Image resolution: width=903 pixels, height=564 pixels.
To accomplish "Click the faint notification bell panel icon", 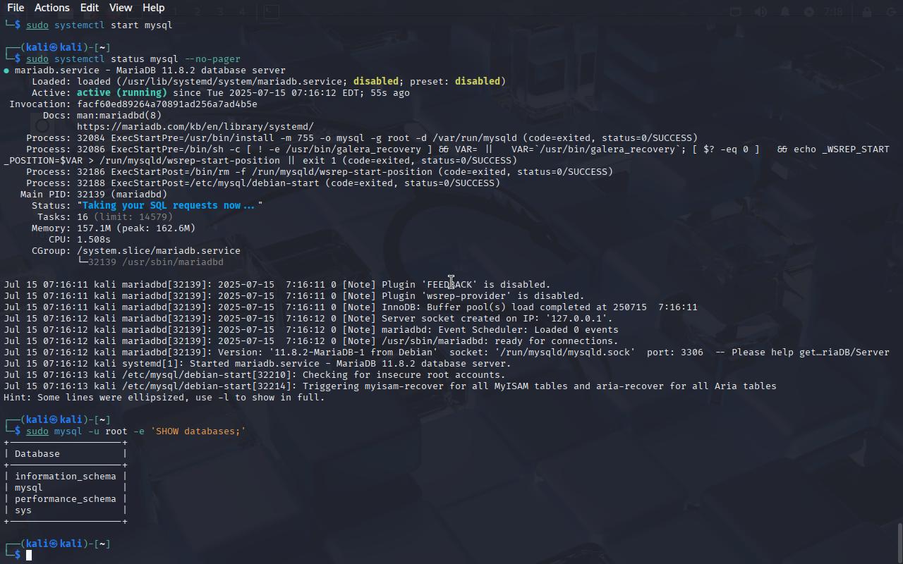I will pyautogui.click(x=784, y=12).
